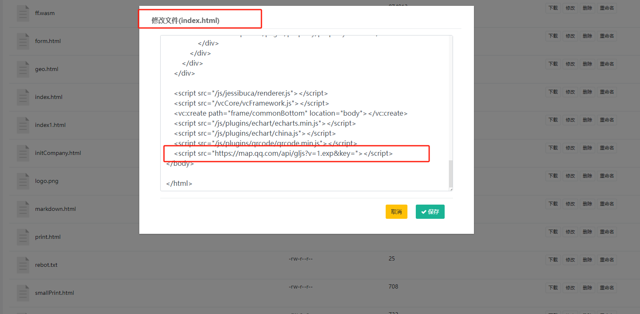This screenshot has width=640, height=314.
Task: Click the textarea resize handle corner
Action: tap(451, 189)
